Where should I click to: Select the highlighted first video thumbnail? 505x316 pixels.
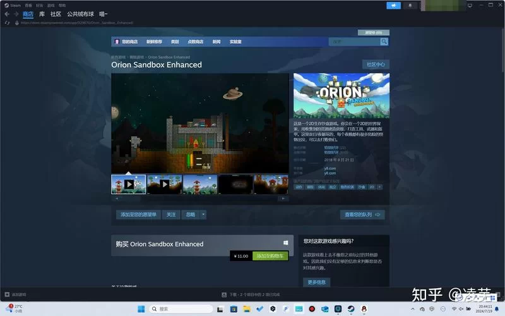pos(129,185)
